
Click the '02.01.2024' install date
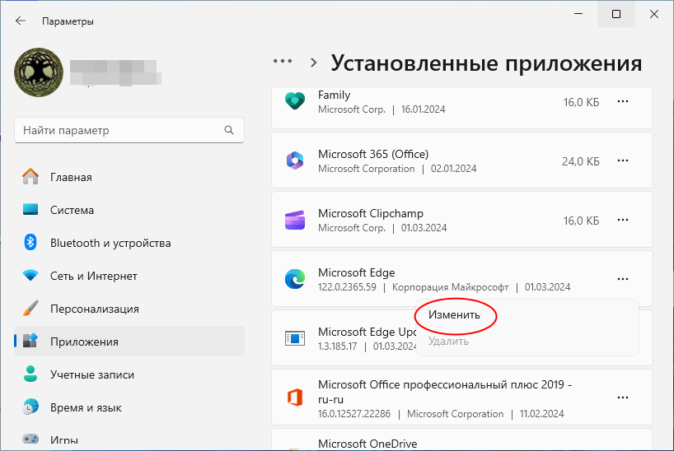click(x=453, y=169)
